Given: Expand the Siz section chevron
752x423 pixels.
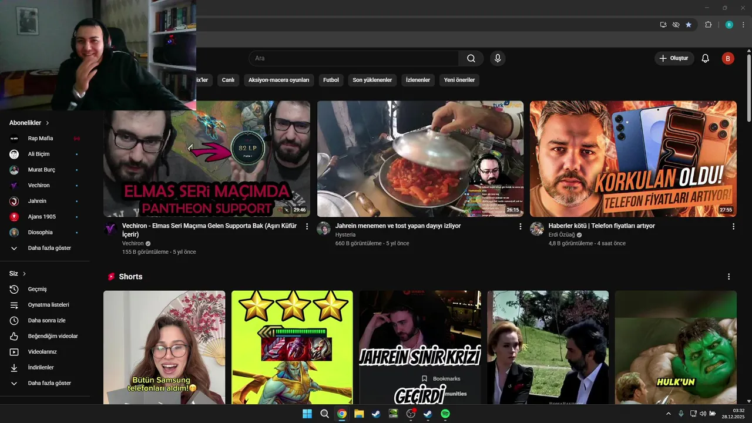Looking at the screenshot, I should click(24, 274).
